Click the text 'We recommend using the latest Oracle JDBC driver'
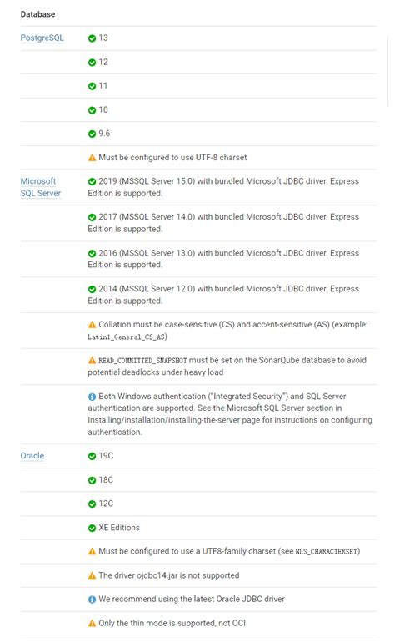The image size is (395, 643). 192,599
